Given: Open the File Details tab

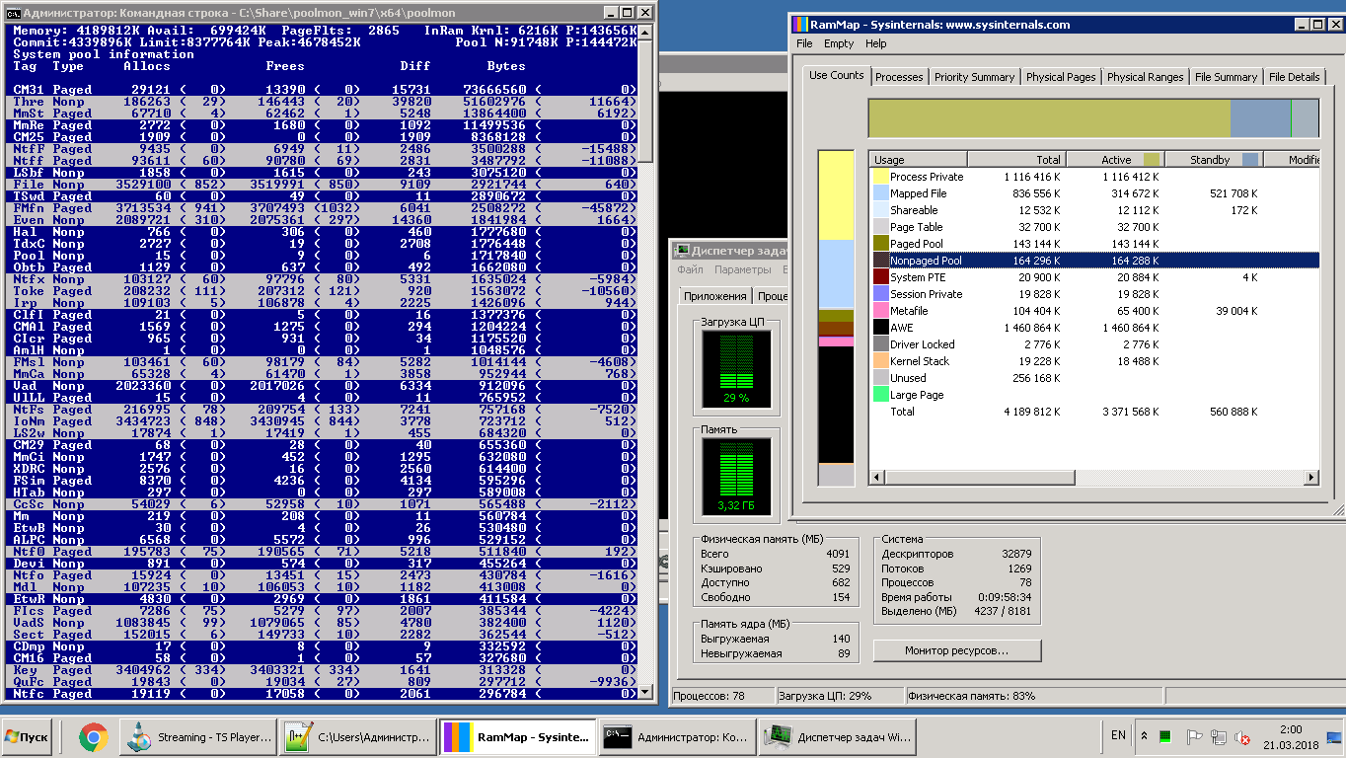Looking at the screenshot, I should point(1294,77).
